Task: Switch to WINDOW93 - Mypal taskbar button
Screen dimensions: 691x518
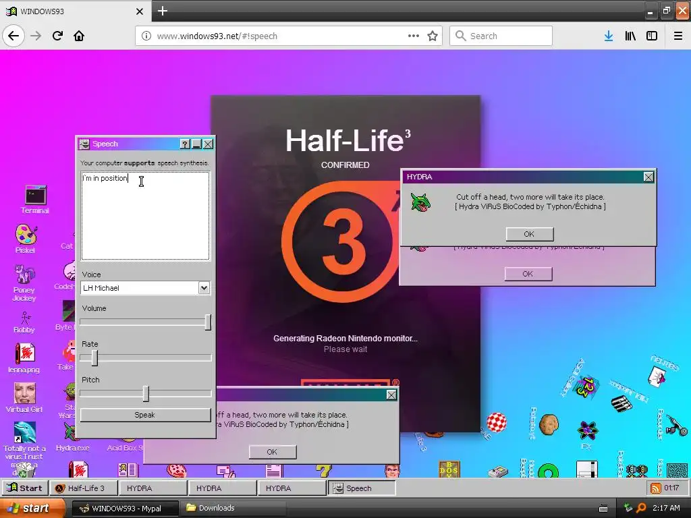Action: [125, 509]
